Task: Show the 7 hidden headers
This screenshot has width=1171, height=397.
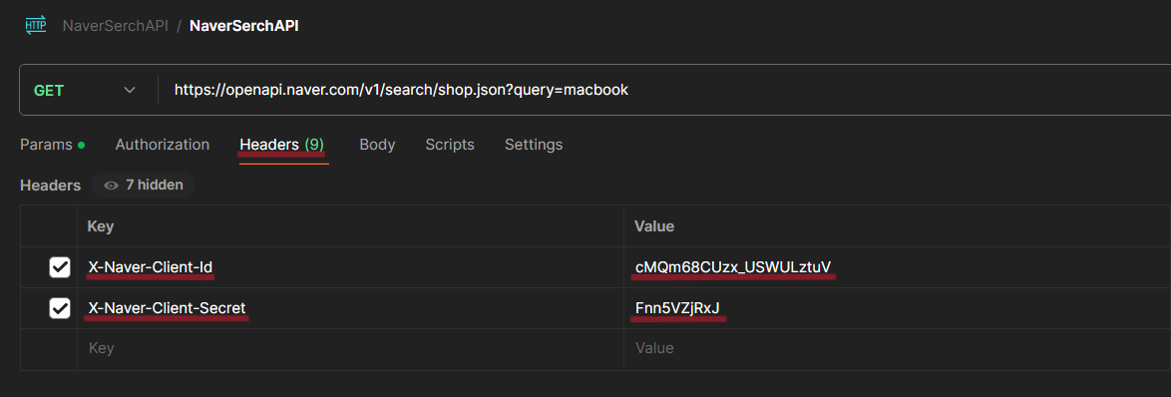Action: click(x=144, y=186)
